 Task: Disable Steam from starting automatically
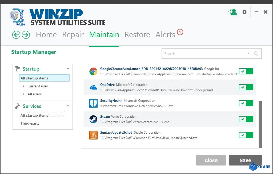tap(246, 119)
